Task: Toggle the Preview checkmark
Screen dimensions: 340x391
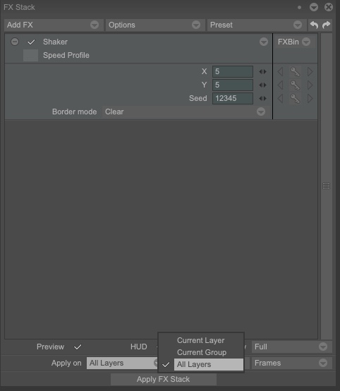Action: pos(78,347)
